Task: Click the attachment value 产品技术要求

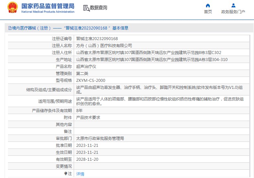Action: 88,117
